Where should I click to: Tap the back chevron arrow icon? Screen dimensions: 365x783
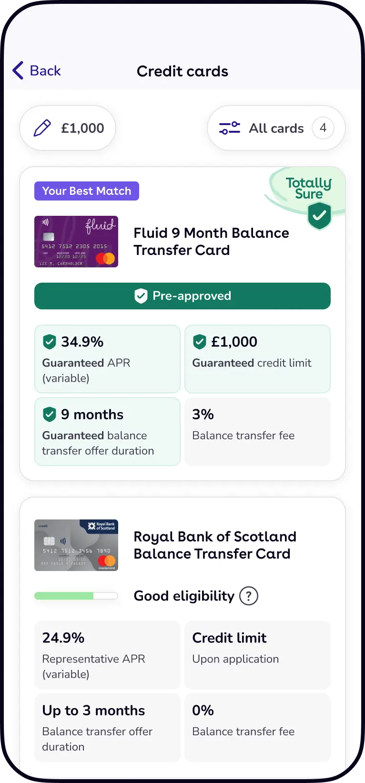click(18, 71)
